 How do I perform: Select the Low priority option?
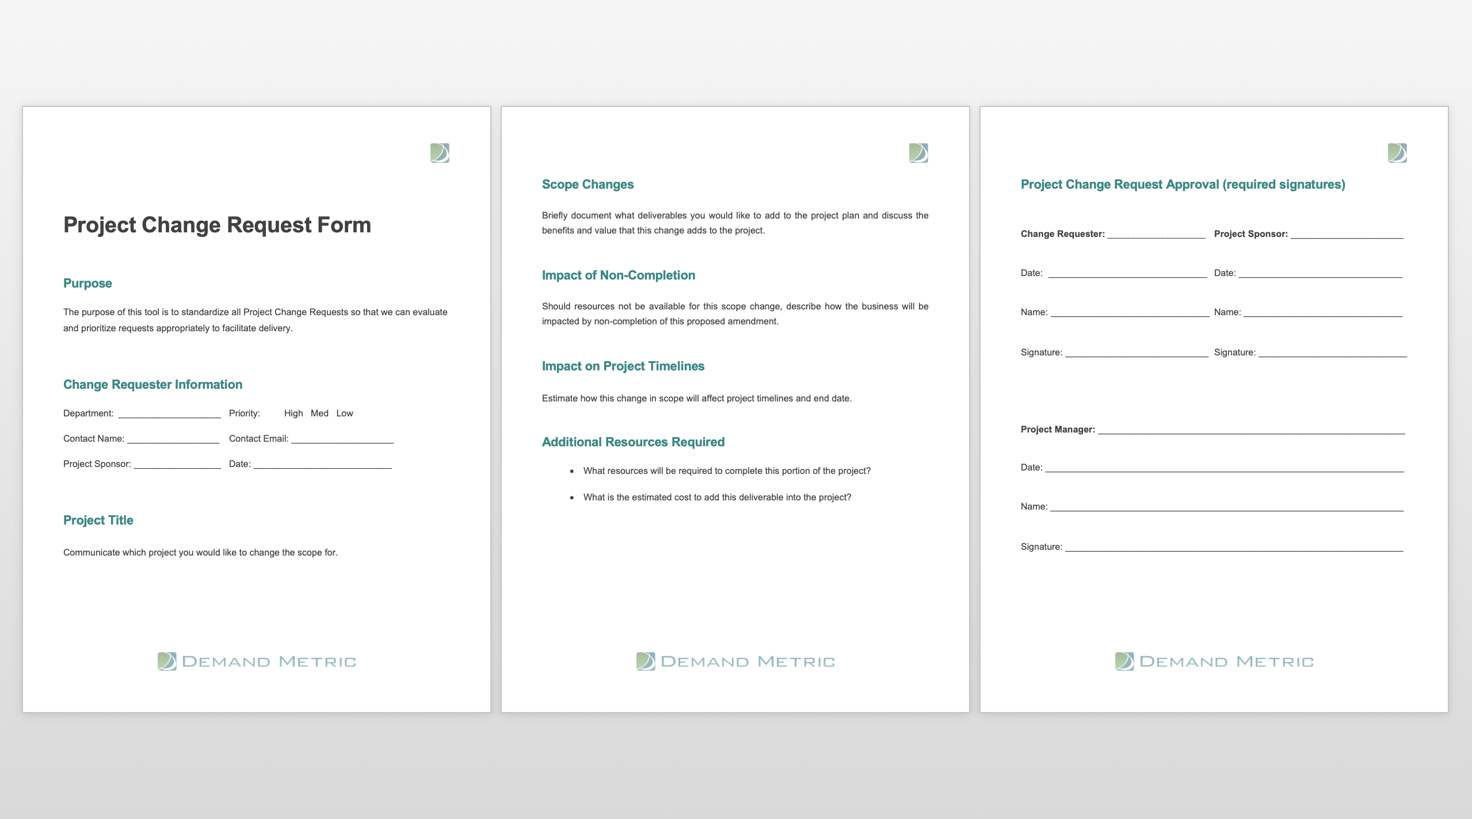coord(345,414)
